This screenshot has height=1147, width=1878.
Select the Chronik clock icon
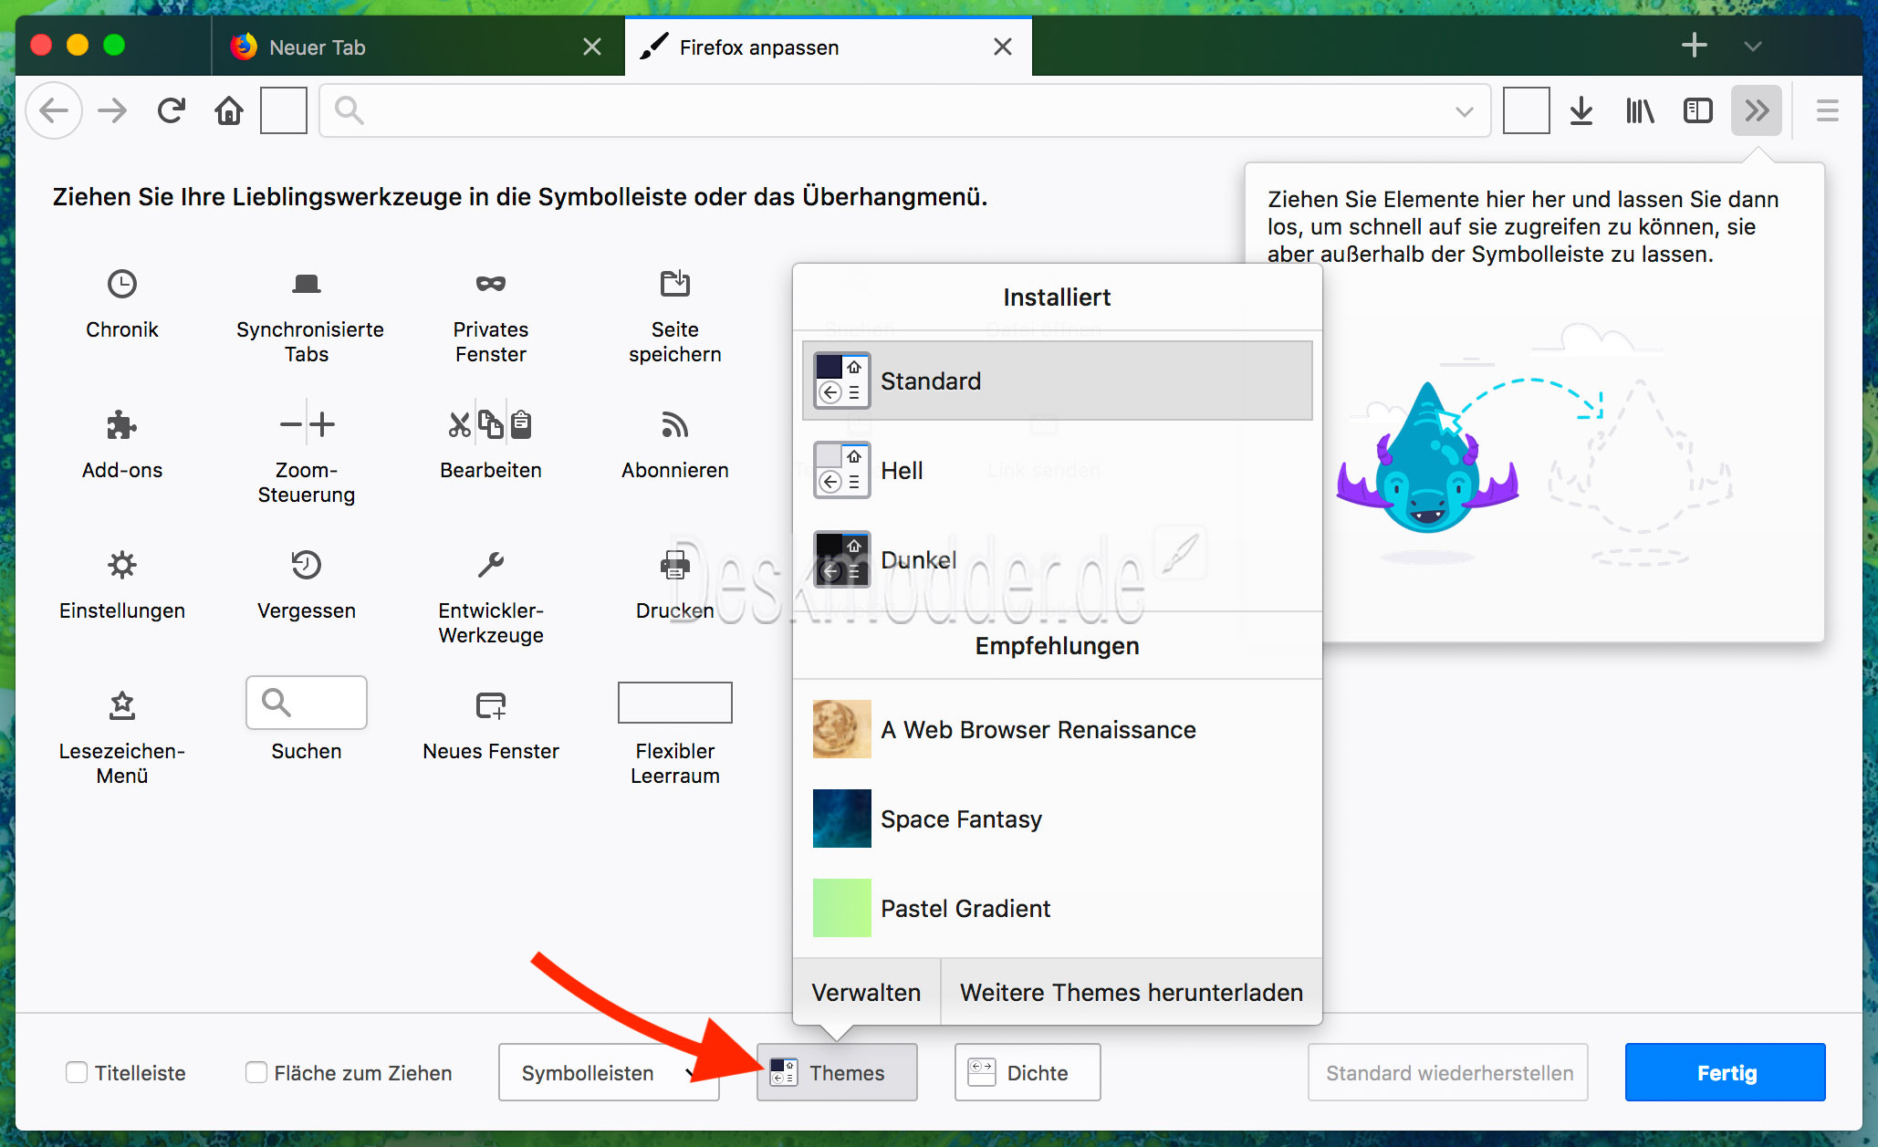(x=122, y=284)
